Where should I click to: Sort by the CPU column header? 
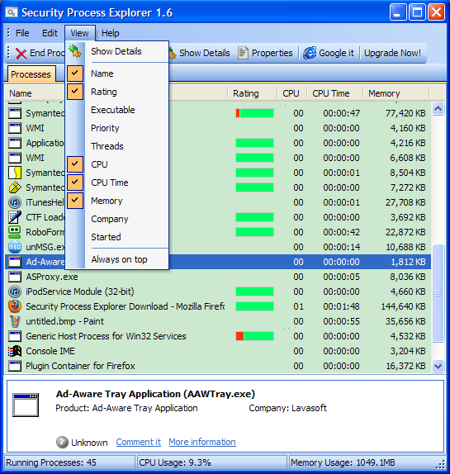[x=291, y=93]
